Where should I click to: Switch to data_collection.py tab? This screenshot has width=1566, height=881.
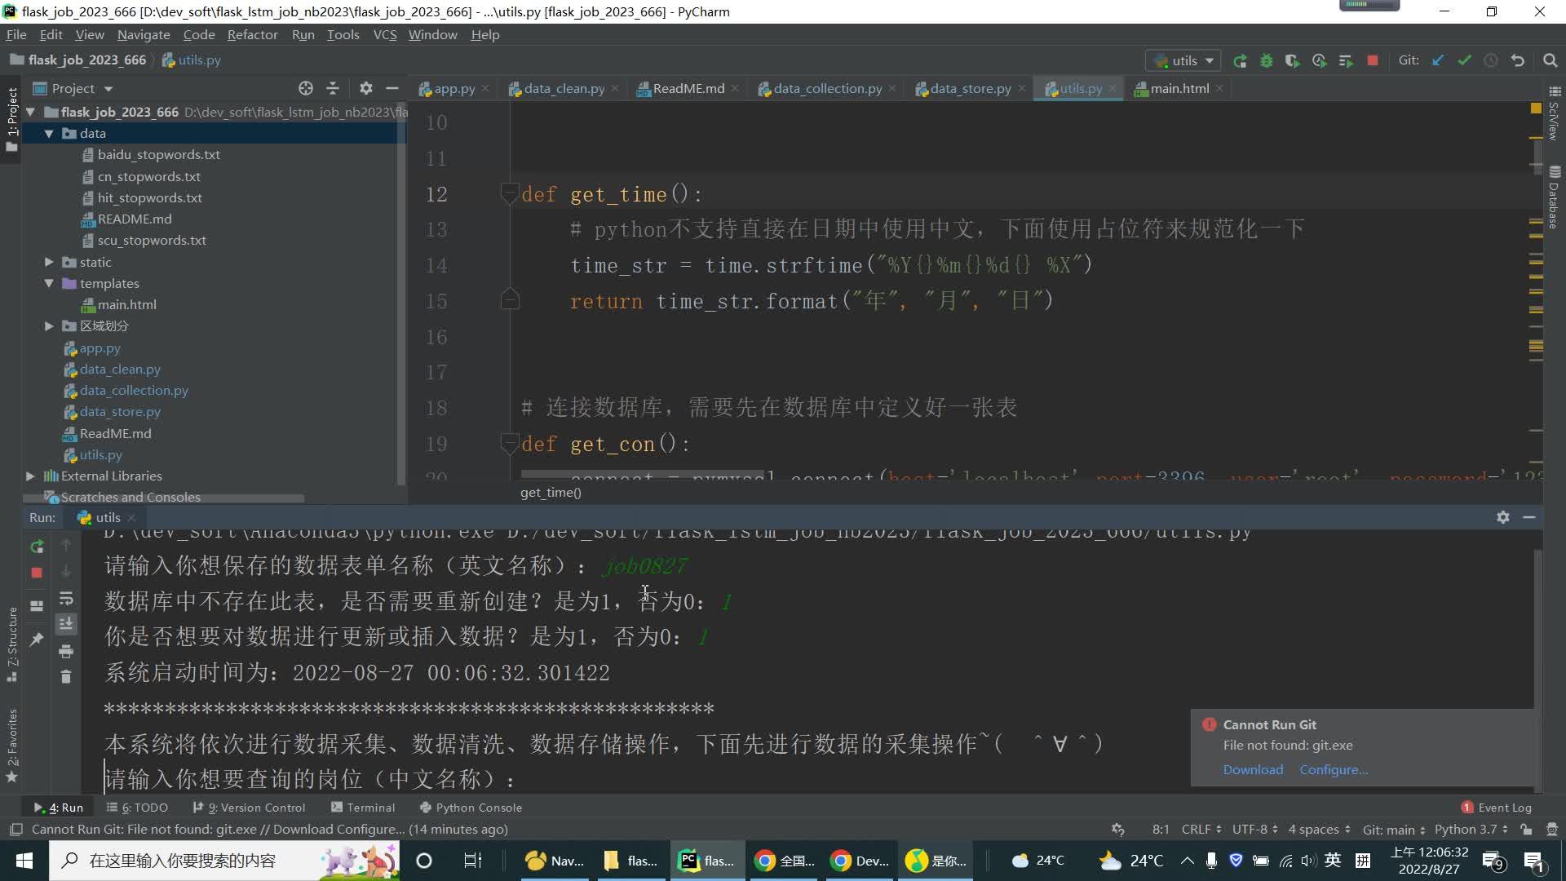coord(827,88)
